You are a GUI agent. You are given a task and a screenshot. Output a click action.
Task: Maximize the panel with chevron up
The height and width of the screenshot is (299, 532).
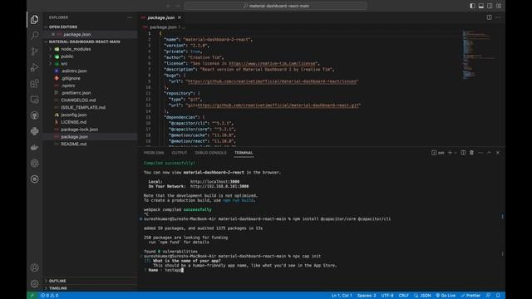click(489, 153)
